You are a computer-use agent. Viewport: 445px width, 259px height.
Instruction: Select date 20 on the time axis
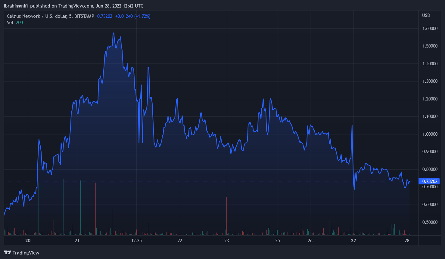tap(28, 240)
